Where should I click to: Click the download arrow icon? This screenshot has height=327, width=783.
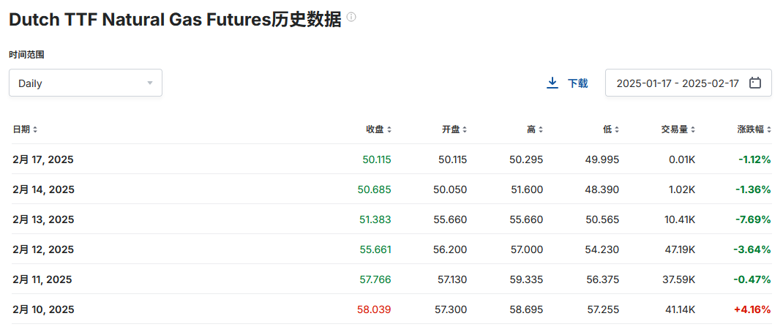pyautogui.click(x=552, y=83)
